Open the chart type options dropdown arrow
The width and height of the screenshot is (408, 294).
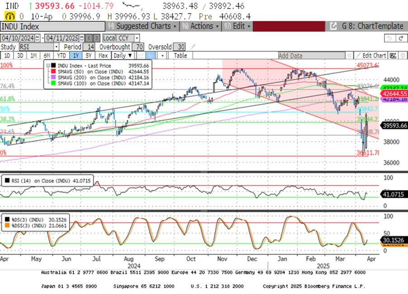pyautogui.click(x=163, y=56)
